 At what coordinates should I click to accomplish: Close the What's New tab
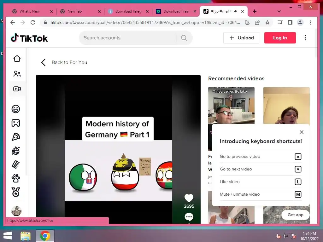(51, 11)
